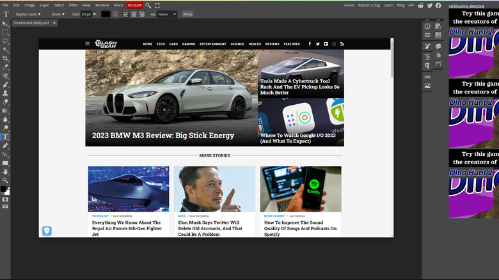This screenshot has height=280, width=499.
Task: Open the Character panel icon
Action: (x=427, y=56)
